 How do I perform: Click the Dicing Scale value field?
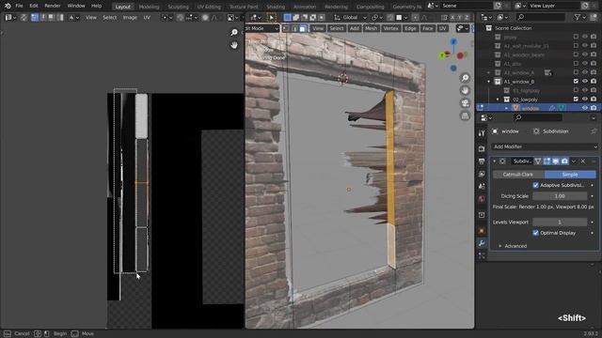560,196
